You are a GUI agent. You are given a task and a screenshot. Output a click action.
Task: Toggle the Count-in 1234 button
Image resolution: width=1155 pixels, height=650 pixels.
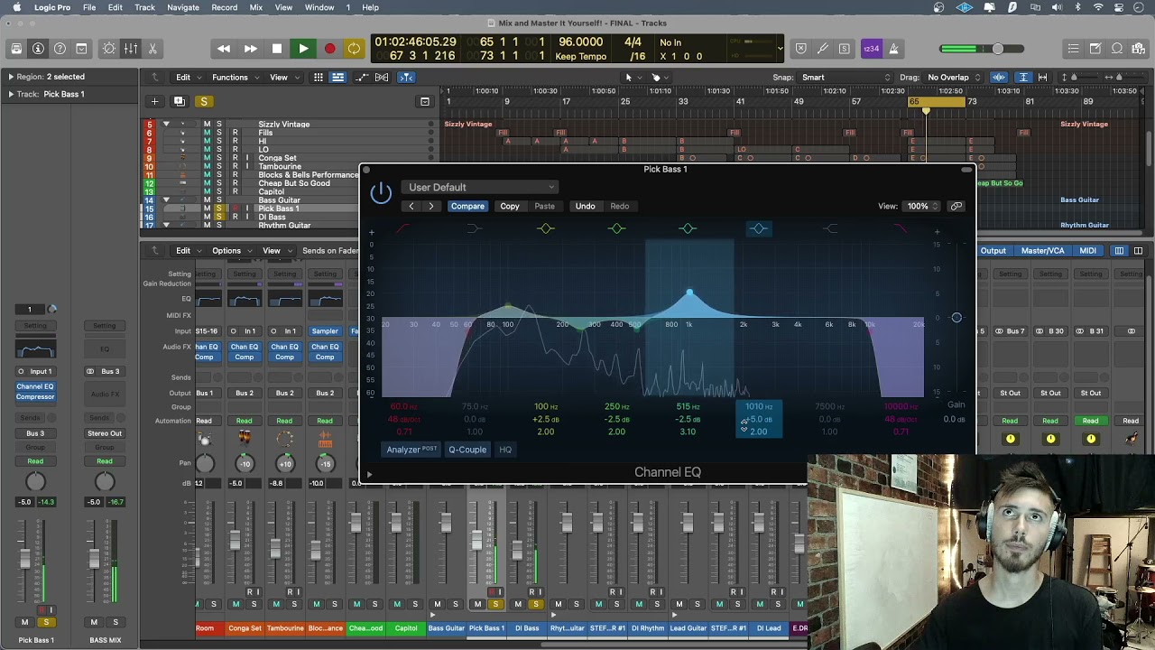pyautogui.click(x=871, y=49)
